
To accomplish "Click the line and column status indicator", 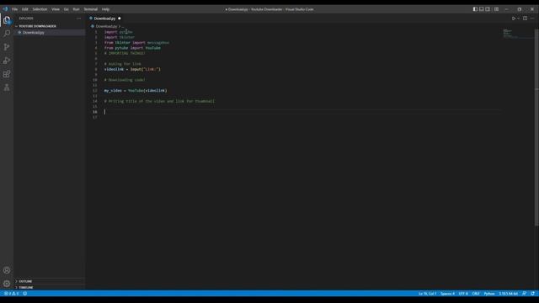I will point(427,294).
